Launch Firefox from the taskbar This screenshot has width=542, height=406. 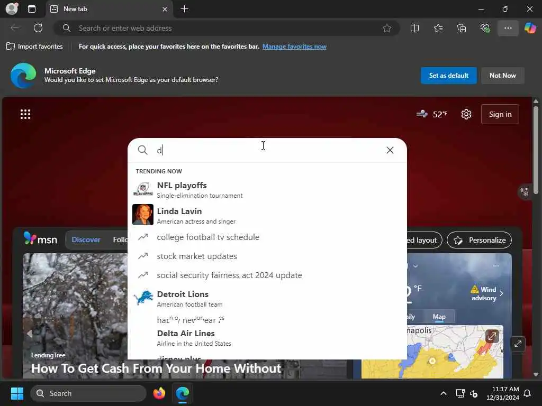pos(159,393)
